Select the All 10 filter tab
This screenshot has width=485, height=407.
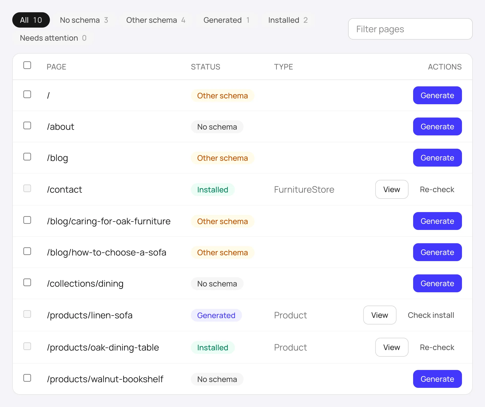tap(31, 20)
